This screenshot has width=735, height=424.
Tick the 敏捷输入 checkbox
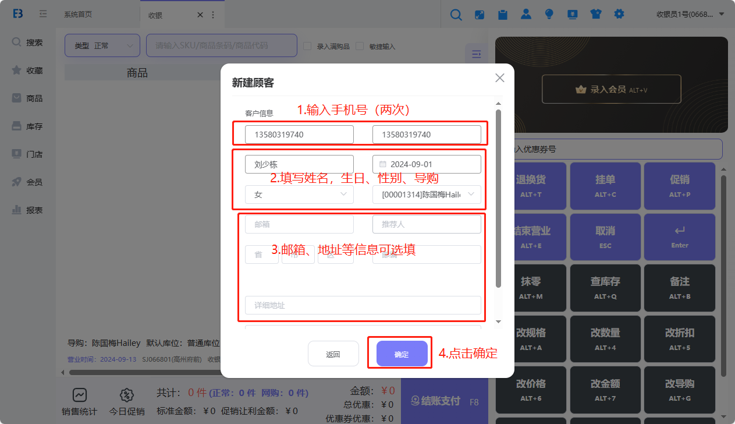click(360, 46)
